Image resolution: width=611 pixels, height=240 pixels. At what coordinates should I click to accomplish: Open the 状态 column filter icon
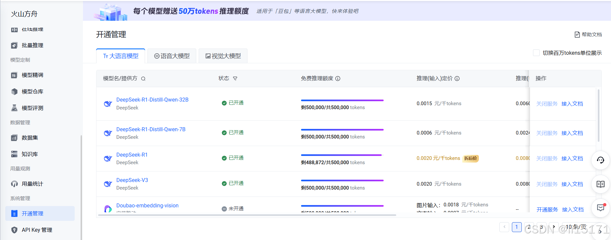click(235, 78)
